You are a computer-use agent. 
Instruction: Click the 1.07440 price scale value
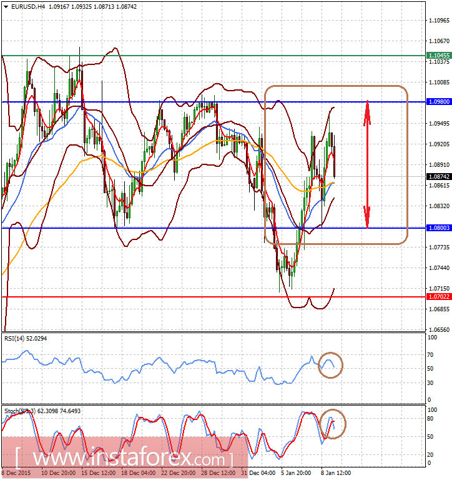(x=439, y=268)
